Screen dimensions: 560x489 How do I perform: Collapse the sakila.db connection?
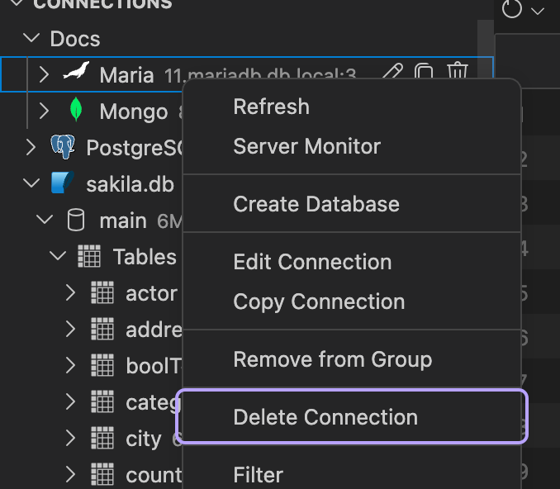coord(31,183)
